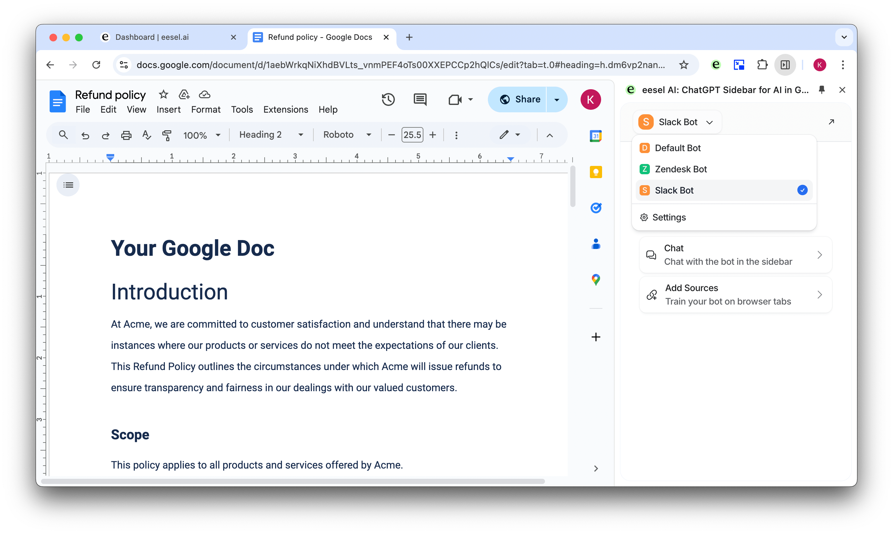Viewport: 893px width, 534px height.
Task: Select the Slack Bot checkbox option
Action: [x=802, y=190]
